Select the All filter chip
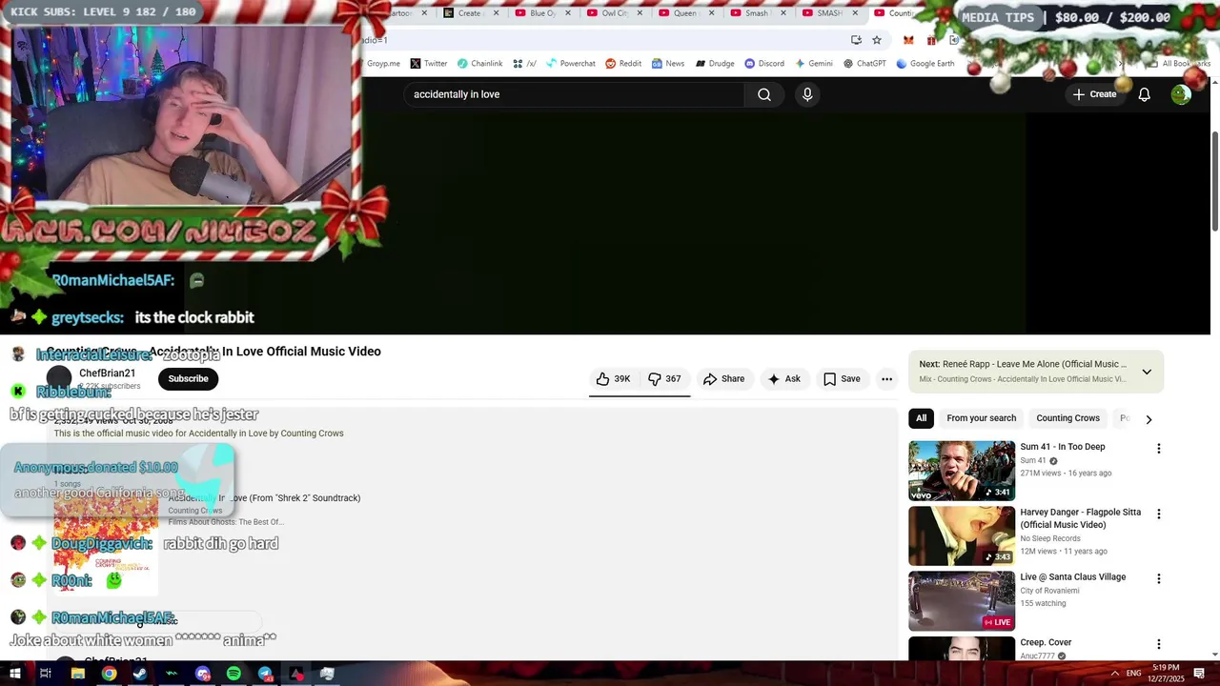1220x686 pixels. [921, 418]
